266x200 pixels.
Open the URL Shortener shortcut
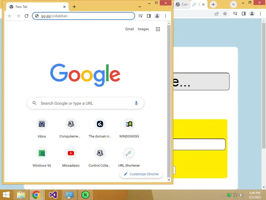pos(129,157)
